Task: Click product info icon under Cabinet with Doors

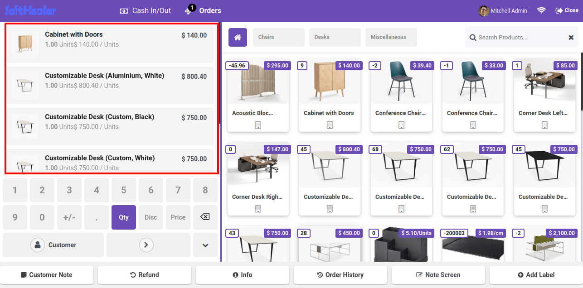Action: tap(330, 125)
